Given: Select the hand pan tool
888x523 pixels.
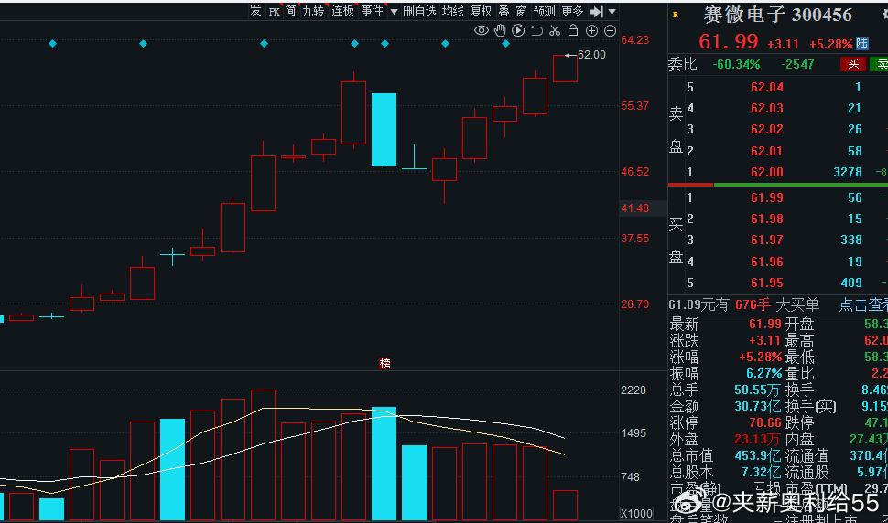Looking at the screenshot, I should (500, 30).
